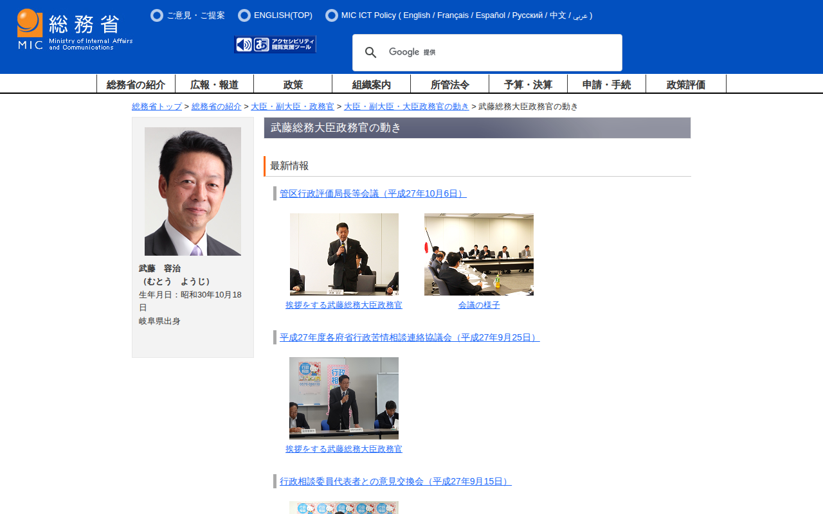823x514 pixels.
Task: Open the 申請・手続 menu
Action: 606,84
